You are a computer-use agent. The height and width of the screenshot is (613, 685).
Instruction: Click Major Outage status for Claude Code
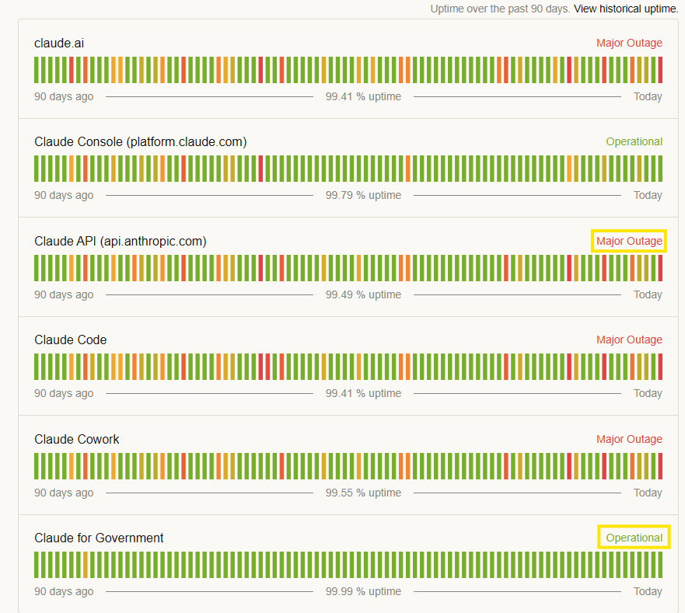click(x=629, y=340)
